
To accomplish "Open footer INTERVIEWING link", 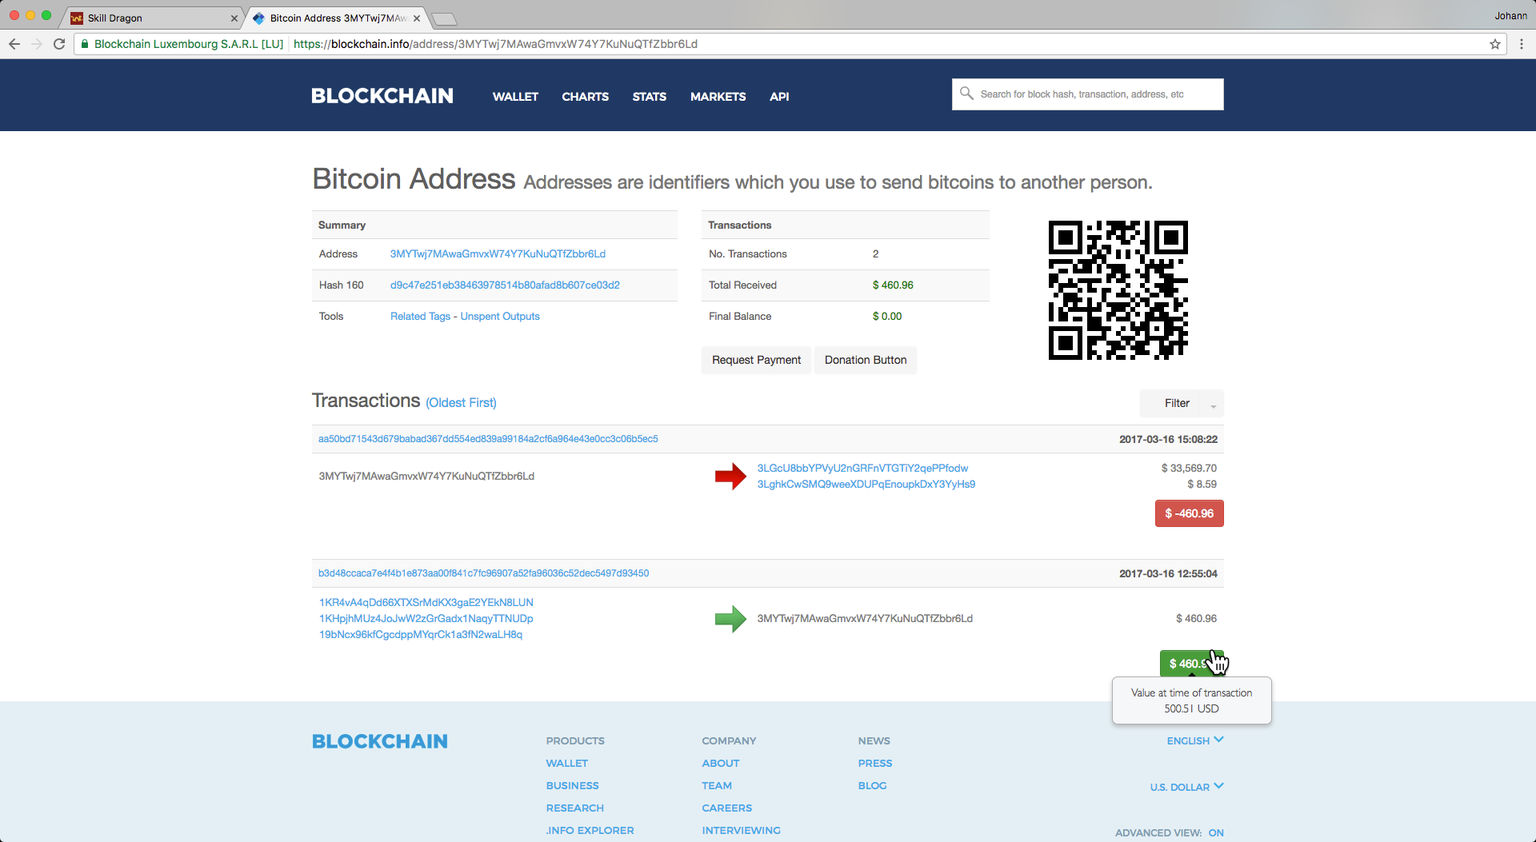I will coord(741,830).
